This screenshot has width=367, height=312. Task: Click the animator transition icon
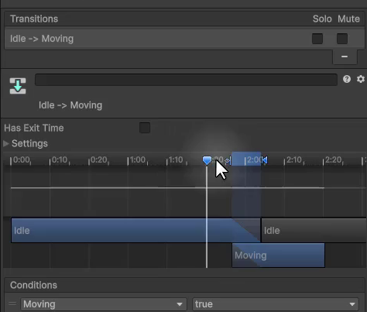coord(18,86)
